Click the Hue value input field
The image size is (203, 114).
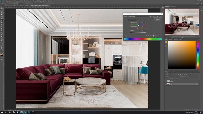pyautogui.click(x=143, y=22)
